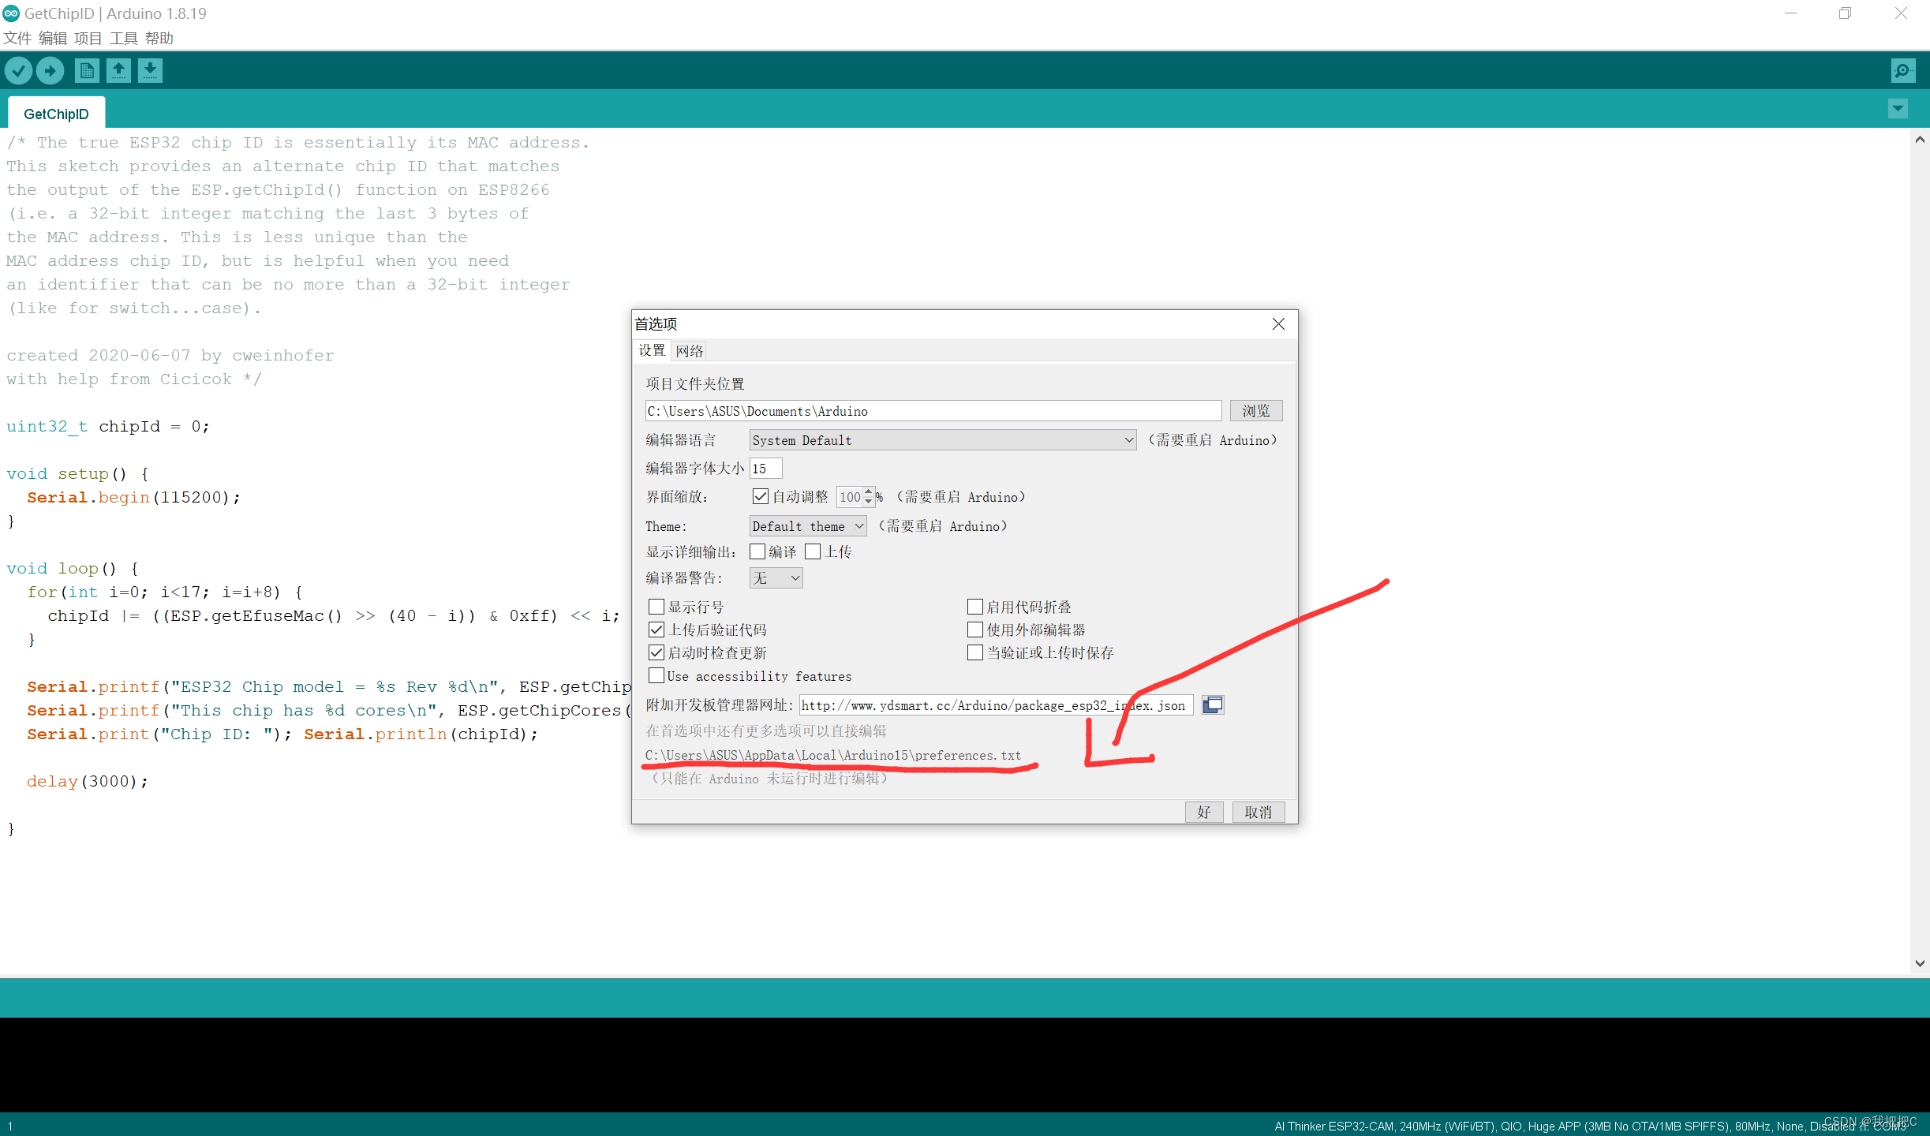Click the Open Sketch toolbar icon
Image resolution: width=1930 pixels, height=1136 pixels.
pyautogui.click(x=121, y=70)
